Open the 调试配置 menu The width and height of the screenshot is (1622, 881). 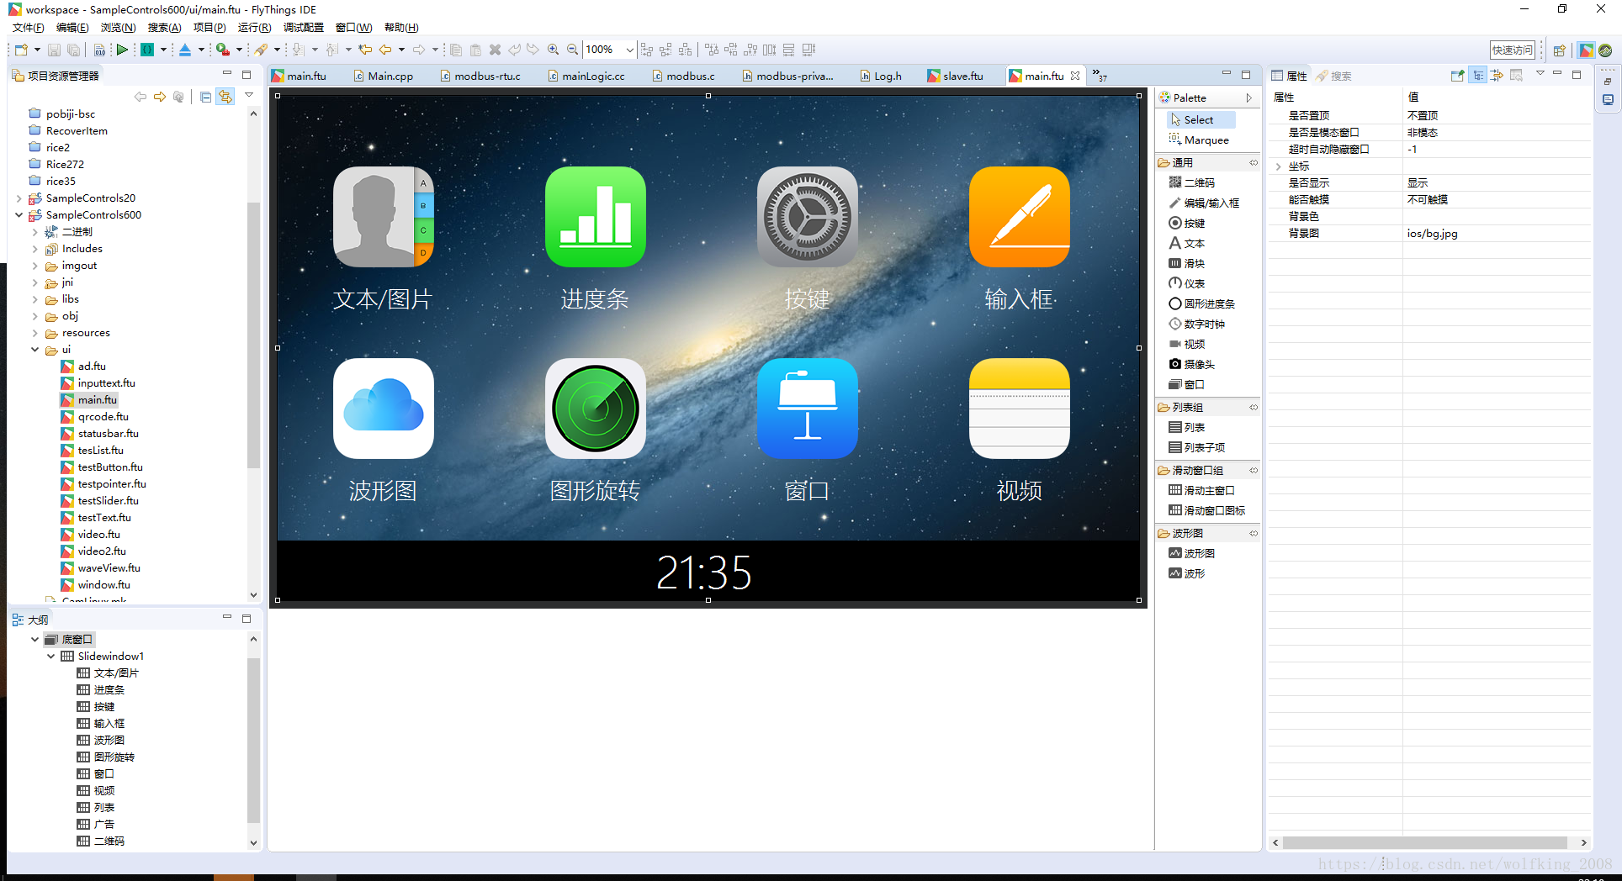304,28
